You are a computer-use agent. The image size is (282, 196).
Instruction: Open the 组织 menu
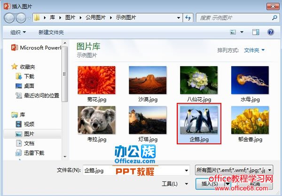(18, 32)
